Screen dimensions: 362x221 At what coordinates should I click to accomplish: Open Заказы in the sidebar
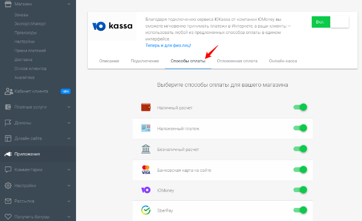coord(21,15)
